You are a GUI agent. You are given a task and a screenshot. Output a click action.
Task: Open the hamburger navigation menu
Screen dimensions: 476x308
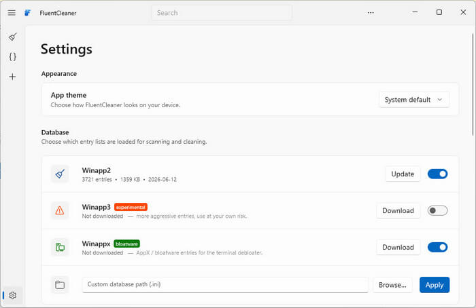tap(12, 13)
